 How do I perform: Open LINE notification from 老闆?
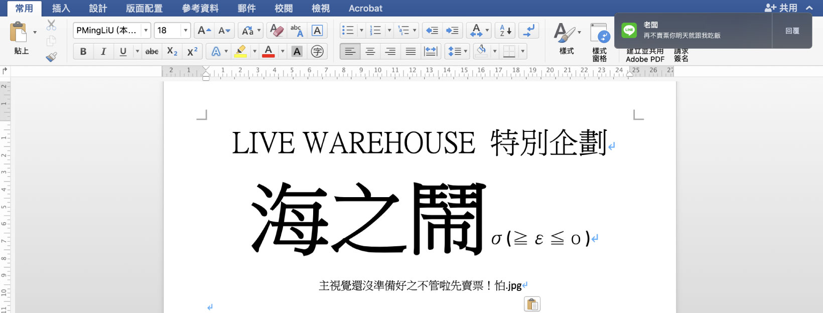click(694, 31)
